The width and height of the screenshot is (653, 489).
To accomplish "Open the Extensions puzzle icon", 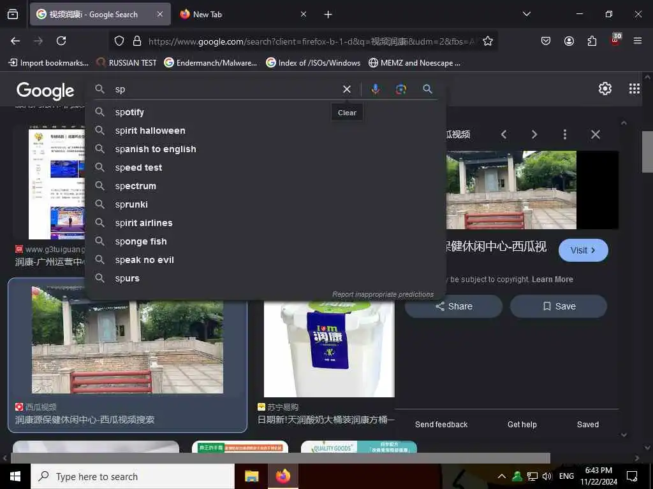I will point(592,41).
